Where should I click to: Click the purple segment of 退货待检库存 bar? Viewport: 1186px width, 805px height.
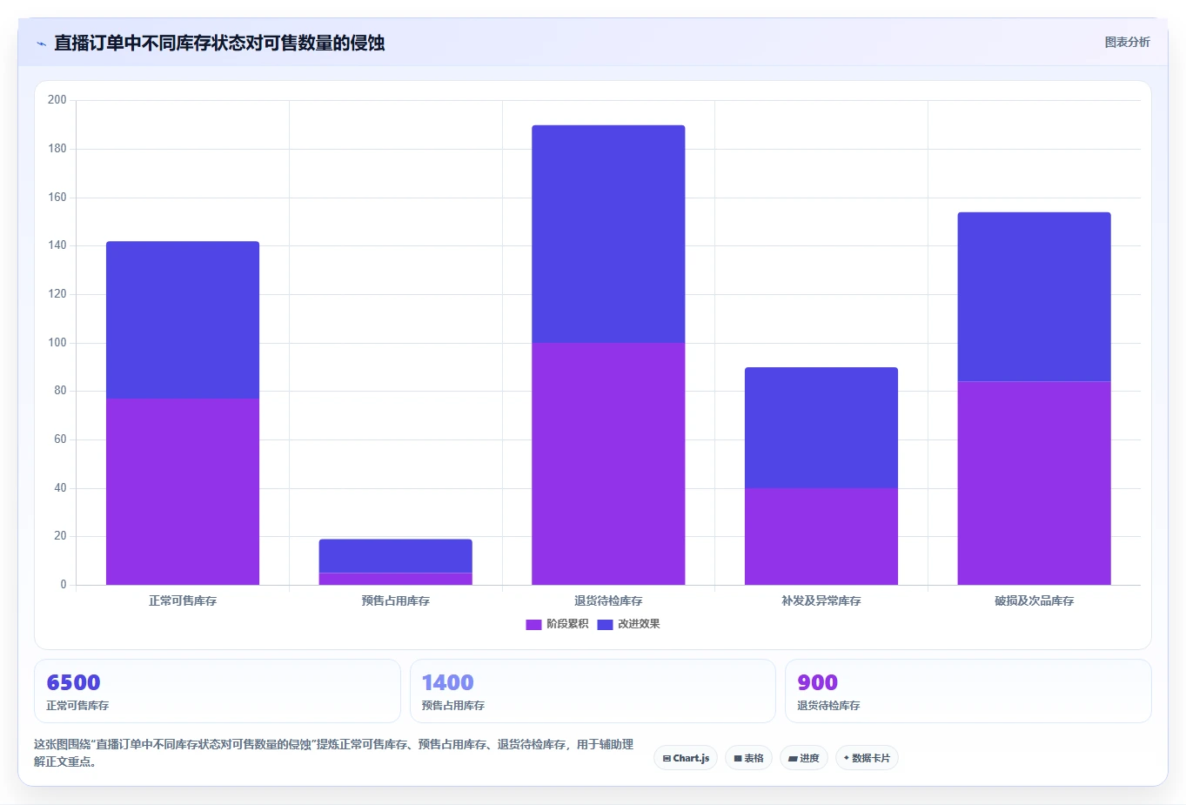608,464
